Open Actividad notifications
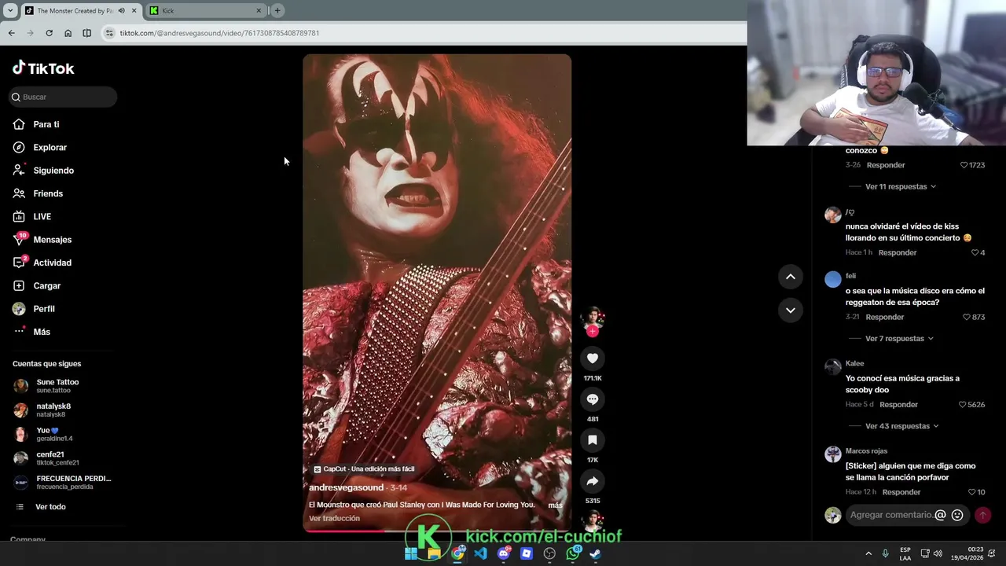This screenshot has height=566, width=1006. (x=52, y=263)
